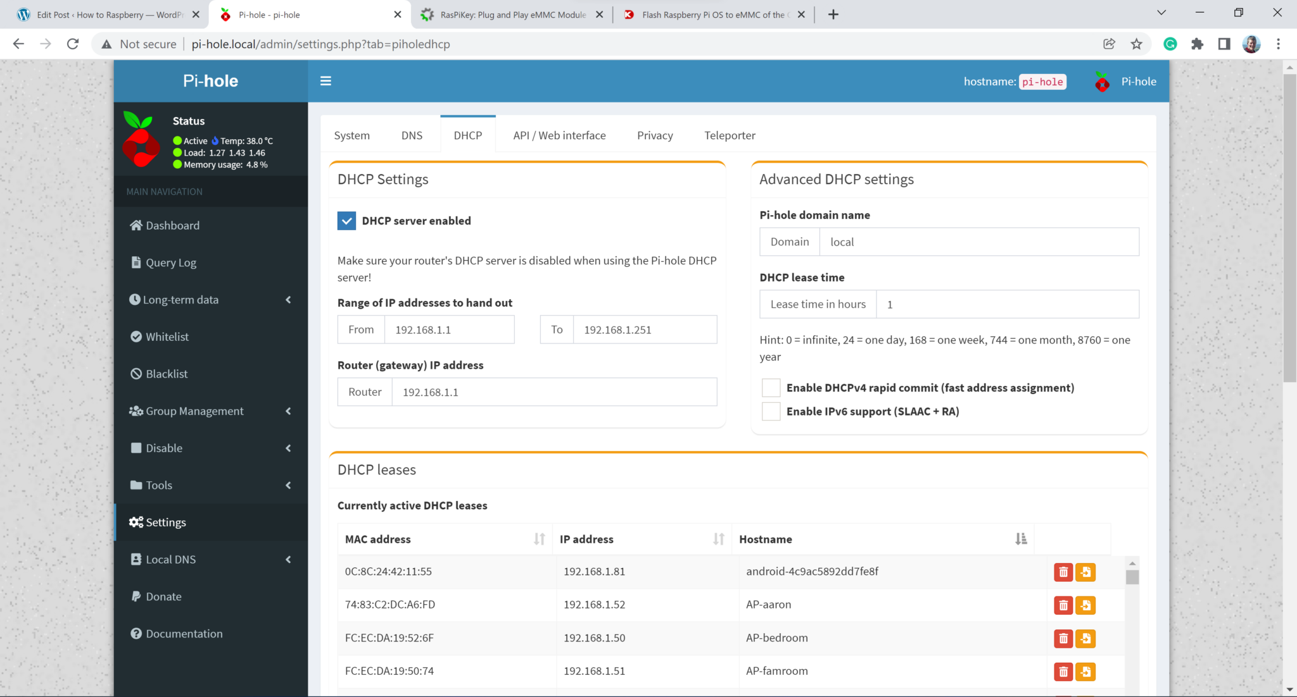Screen dimensions: 1297x697
Task: Click trash icon for AP-bedroom lease
Action: [1063, 638]
